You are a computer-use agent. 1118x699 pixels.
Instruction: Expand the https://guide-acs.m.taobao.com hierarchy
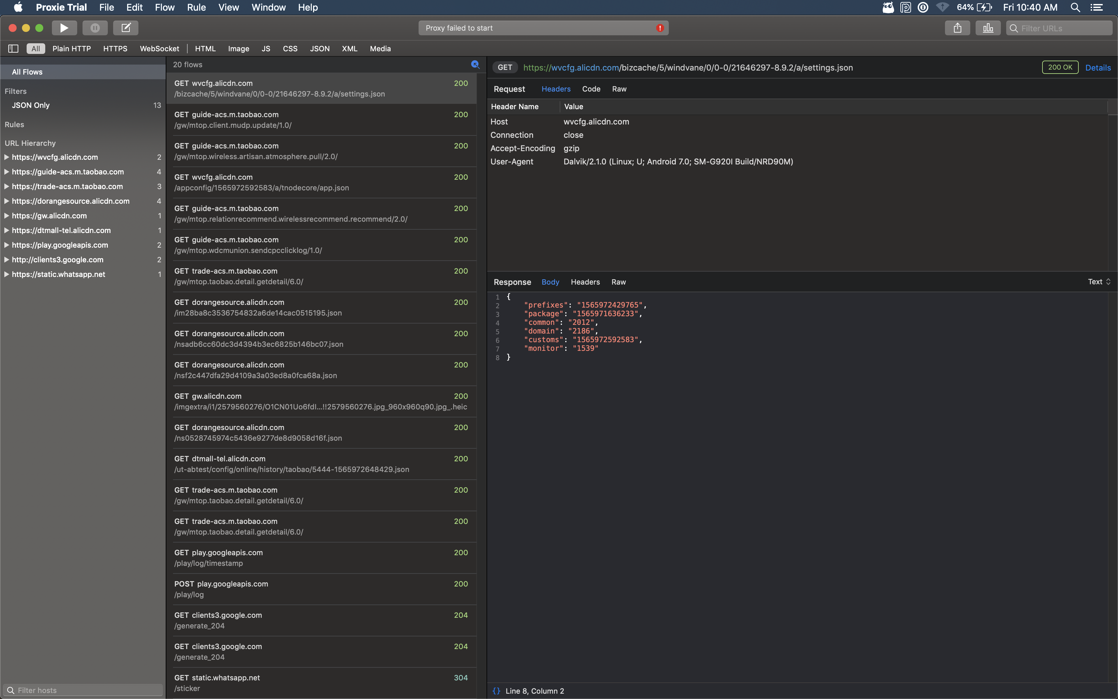pos(6,171)
